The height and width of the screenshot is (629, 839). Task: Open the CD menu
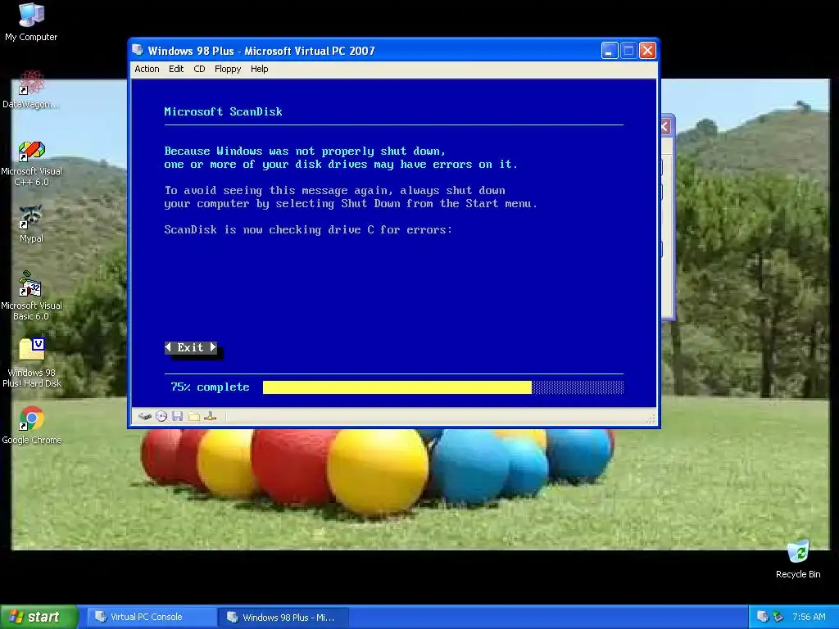pyautogui.click(x=199, y=69)
